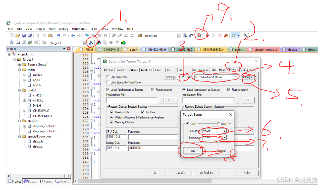Screen dimensions: 319x185
Task: Save all files toolbar icon
Action: coord(30,35)
